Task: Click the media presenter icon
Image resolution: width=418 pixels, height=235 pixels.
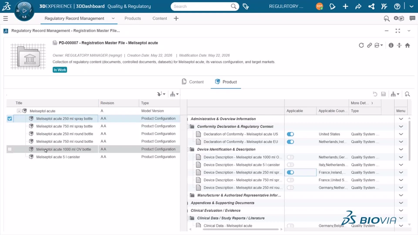Action: point(399,18)
